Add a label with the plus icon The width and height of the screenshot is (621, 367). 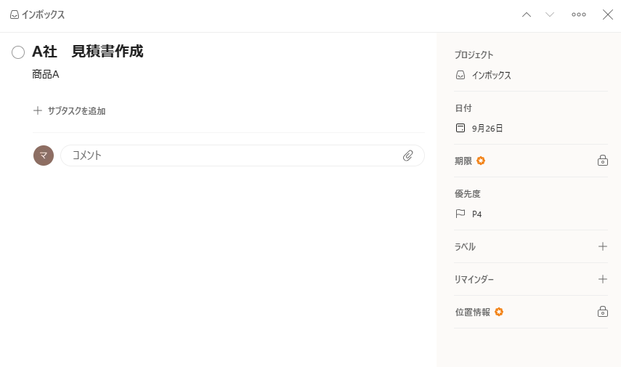click(x=602, y=246)
